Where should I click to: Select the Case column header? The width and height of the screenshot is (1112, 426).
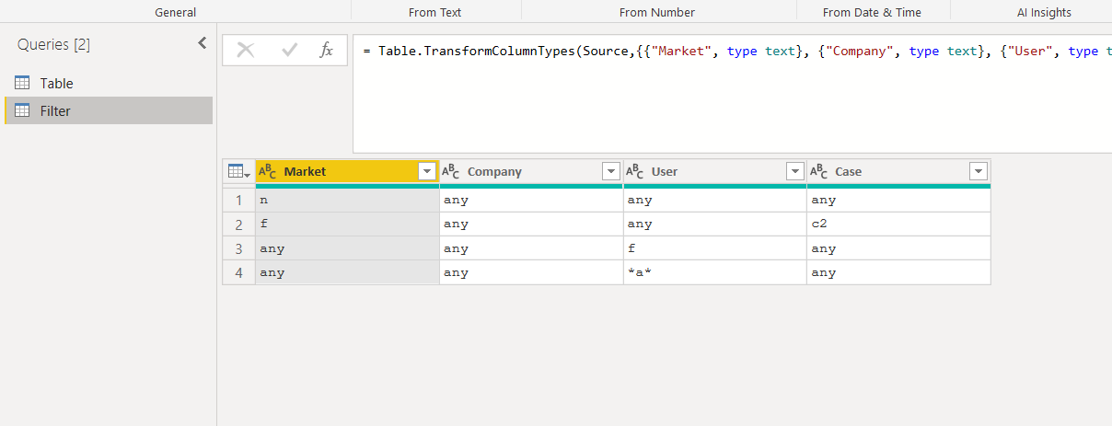[899, 171]
